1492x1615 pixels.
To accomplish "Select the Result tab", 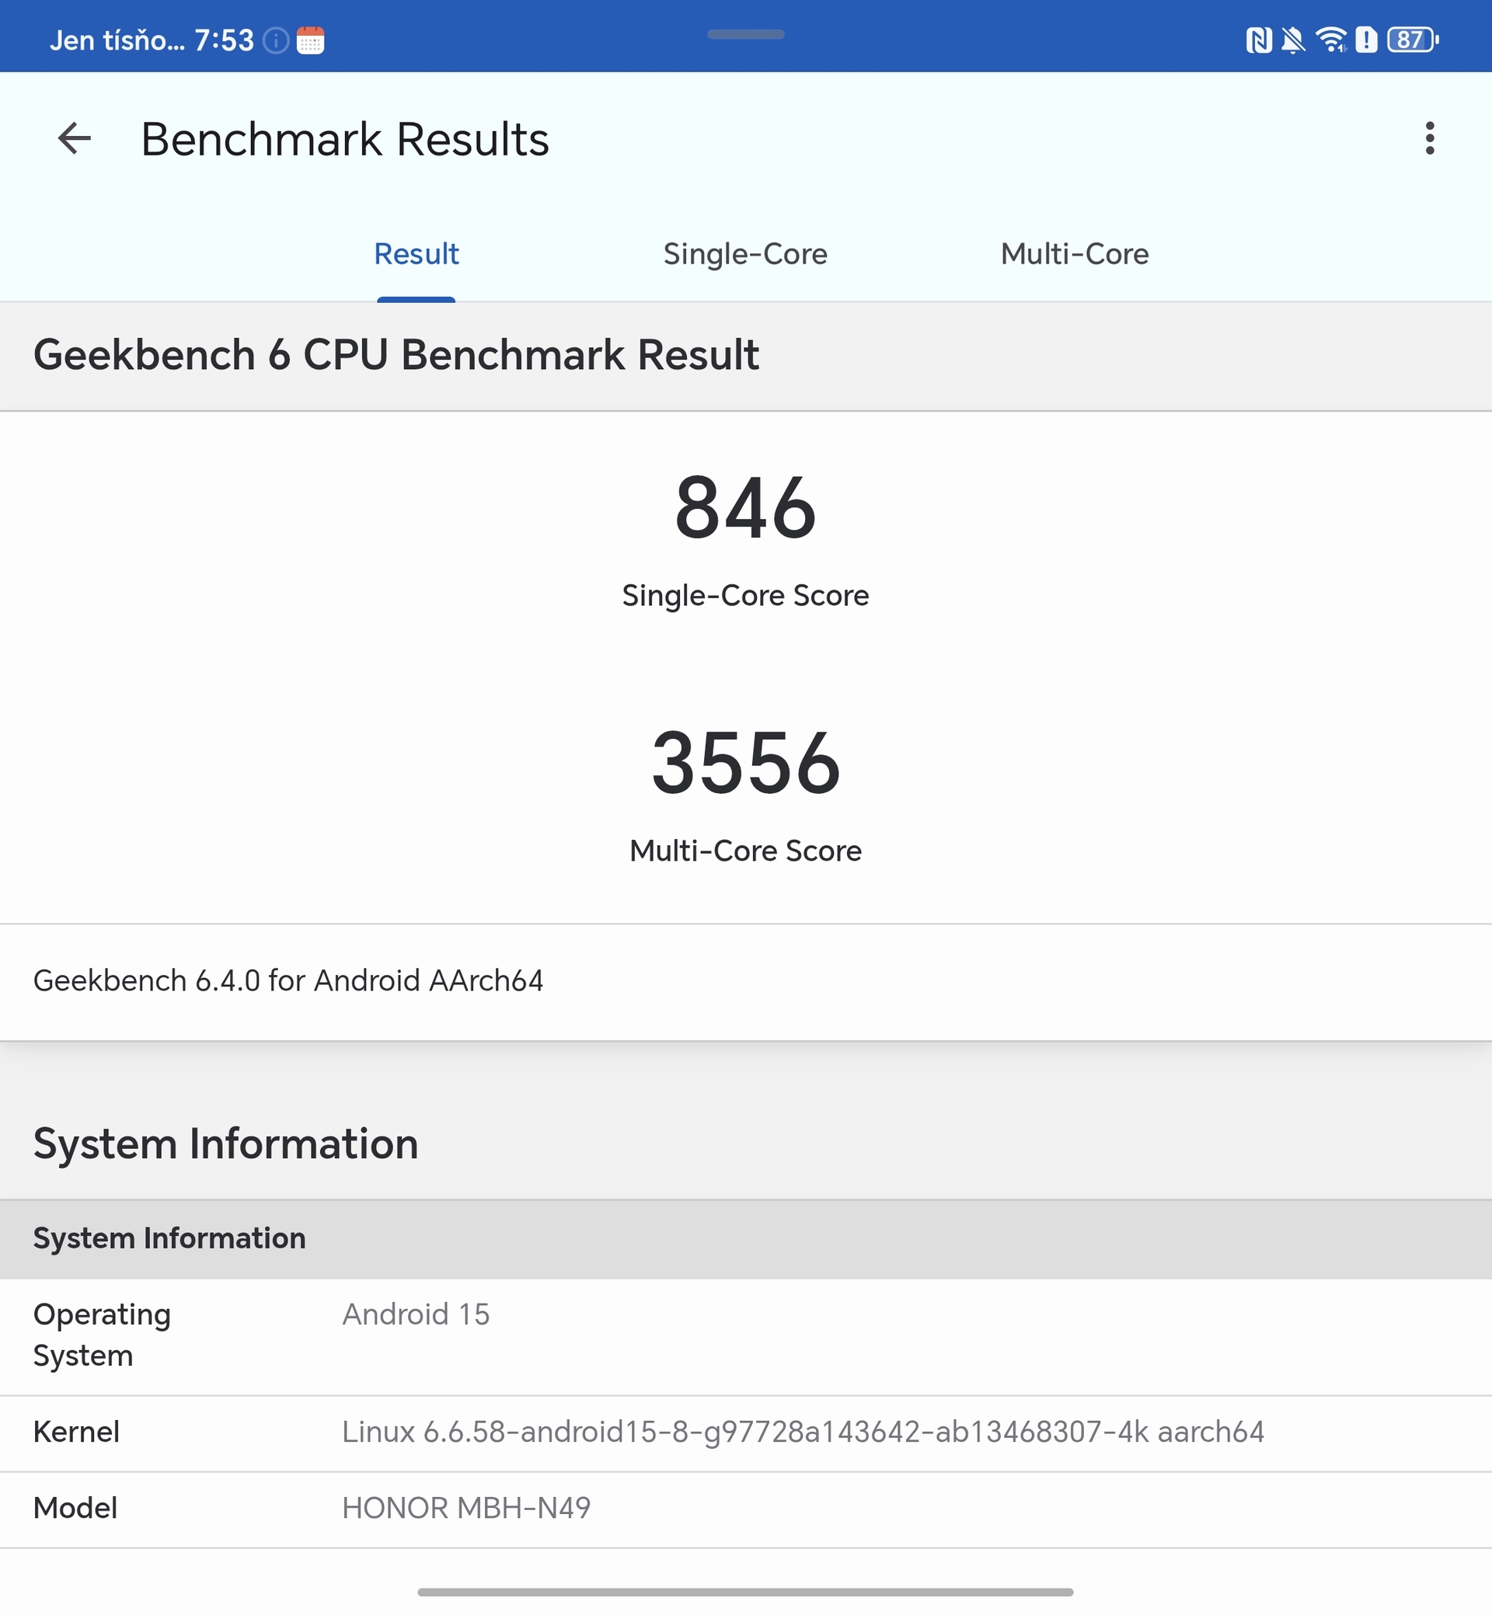I will click(416, 254).
